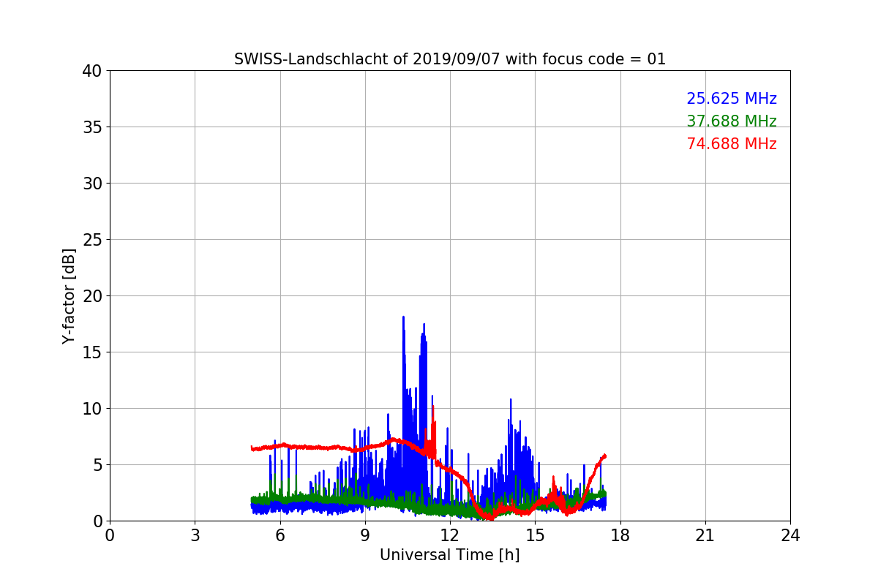Click the y-axis tick label 40
This screenshot has height=585, width=878.
point(92,71)
